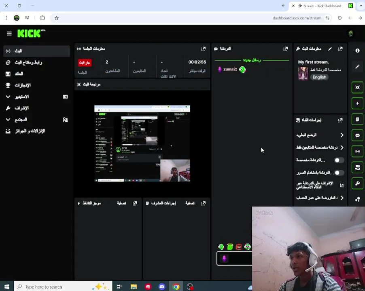The image size is (365, 291).
Task: Pop out the الدردشة (Chat) panel
Action: [x=285, y=49]
